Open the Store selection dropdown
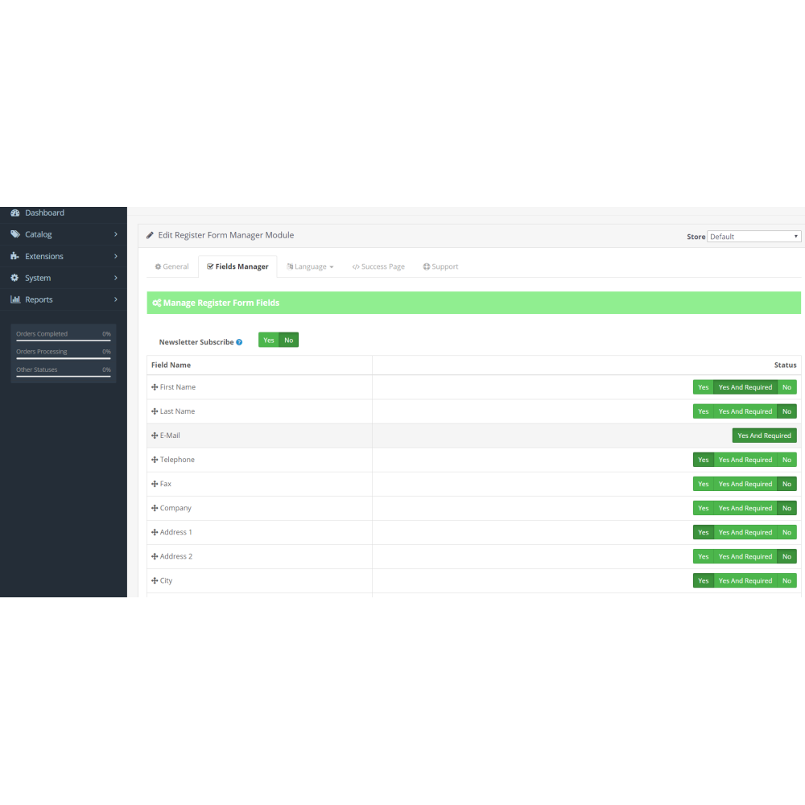The image size is (805, 805). (x=753, y=236)
